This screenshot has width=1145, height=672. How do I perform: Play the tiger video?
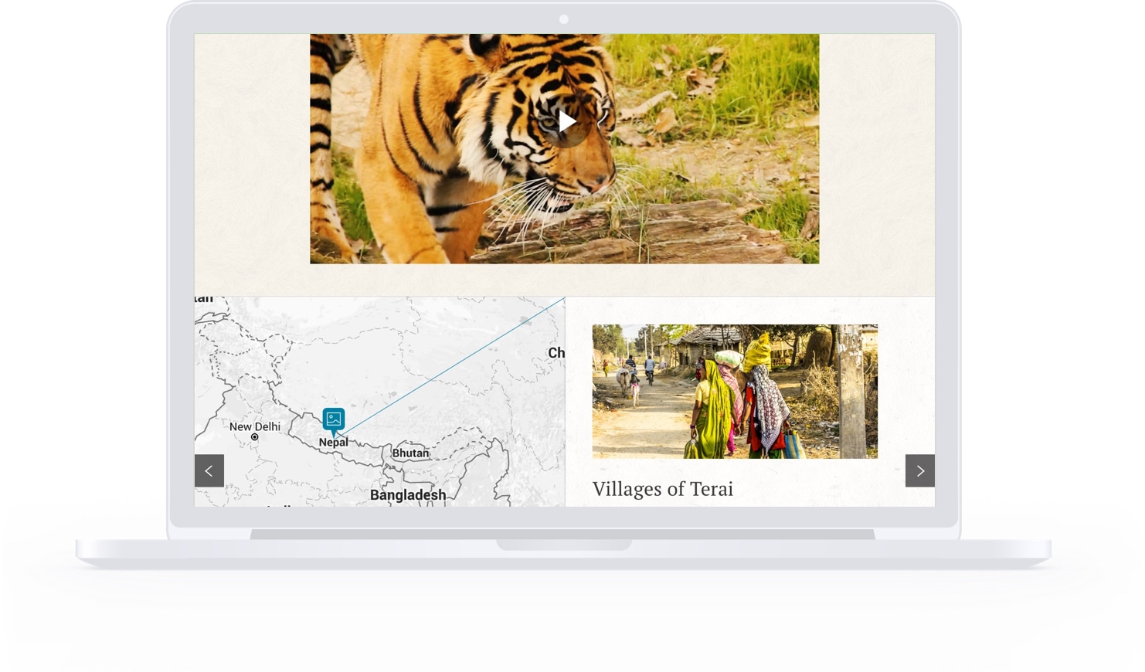(567, 121)
